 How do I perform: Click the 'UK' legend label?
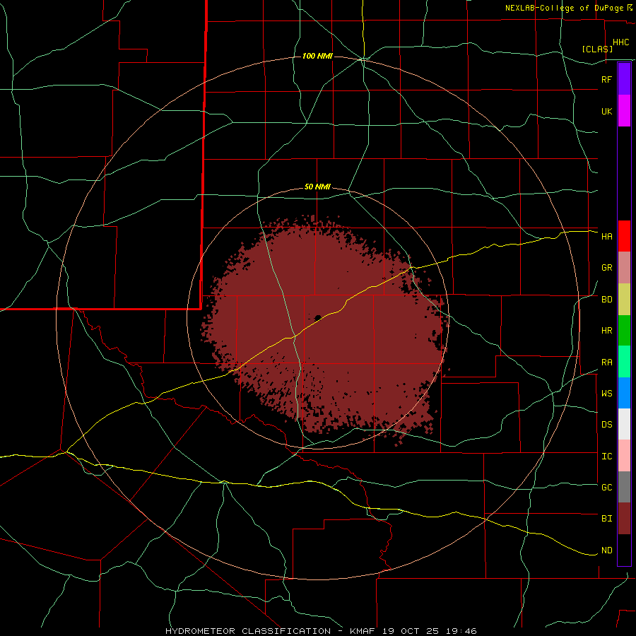click(x=606, y=111)
